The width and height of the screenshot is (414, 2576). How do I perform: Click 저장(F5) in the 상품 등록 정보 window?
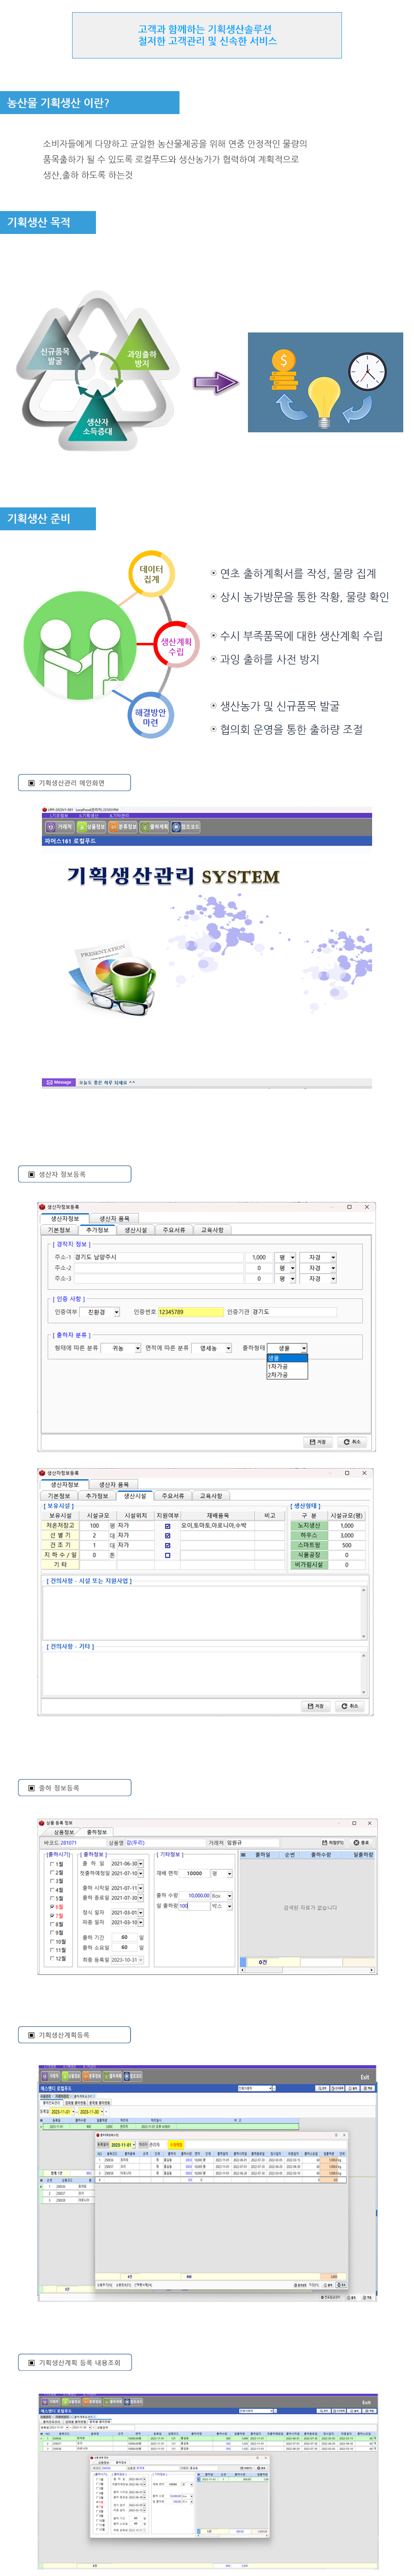(333, 1842)
